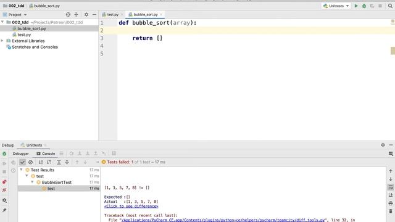This screenshot has height=222, width=395.
Task: Click the 'Click to see difference' link
Action: [x=131, y=206]
